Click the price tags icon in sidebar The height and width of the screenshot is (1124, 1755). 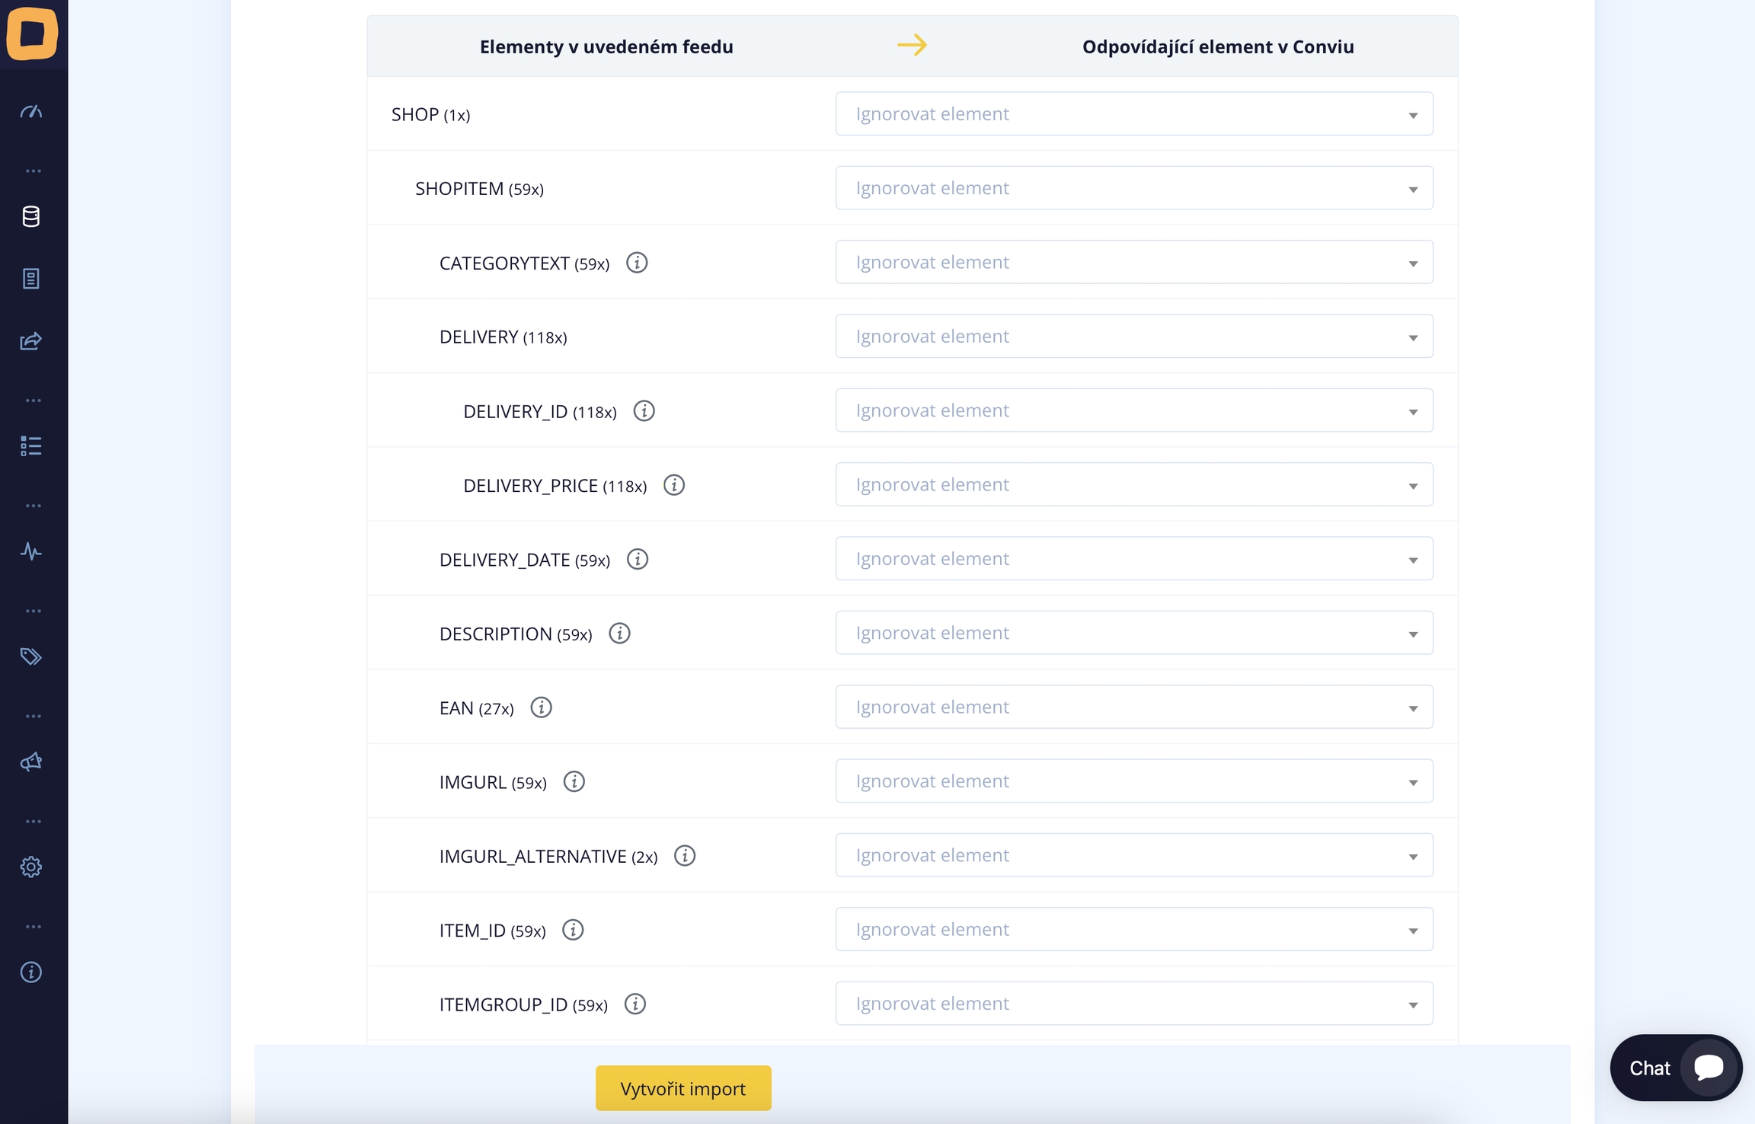(x=31, y=656)
